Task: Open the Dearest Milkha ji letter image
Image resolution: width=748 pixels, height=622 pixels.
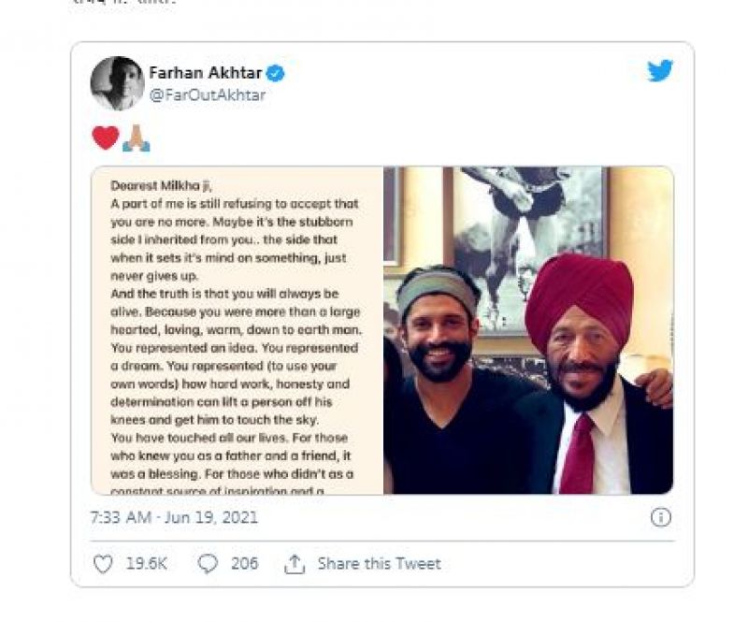Action: click(x=236, y=330)
